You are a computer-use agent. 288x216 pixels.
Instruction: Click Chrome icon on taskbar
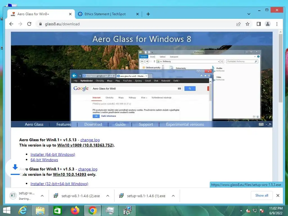pyautogui.click(x=92, y=210)
